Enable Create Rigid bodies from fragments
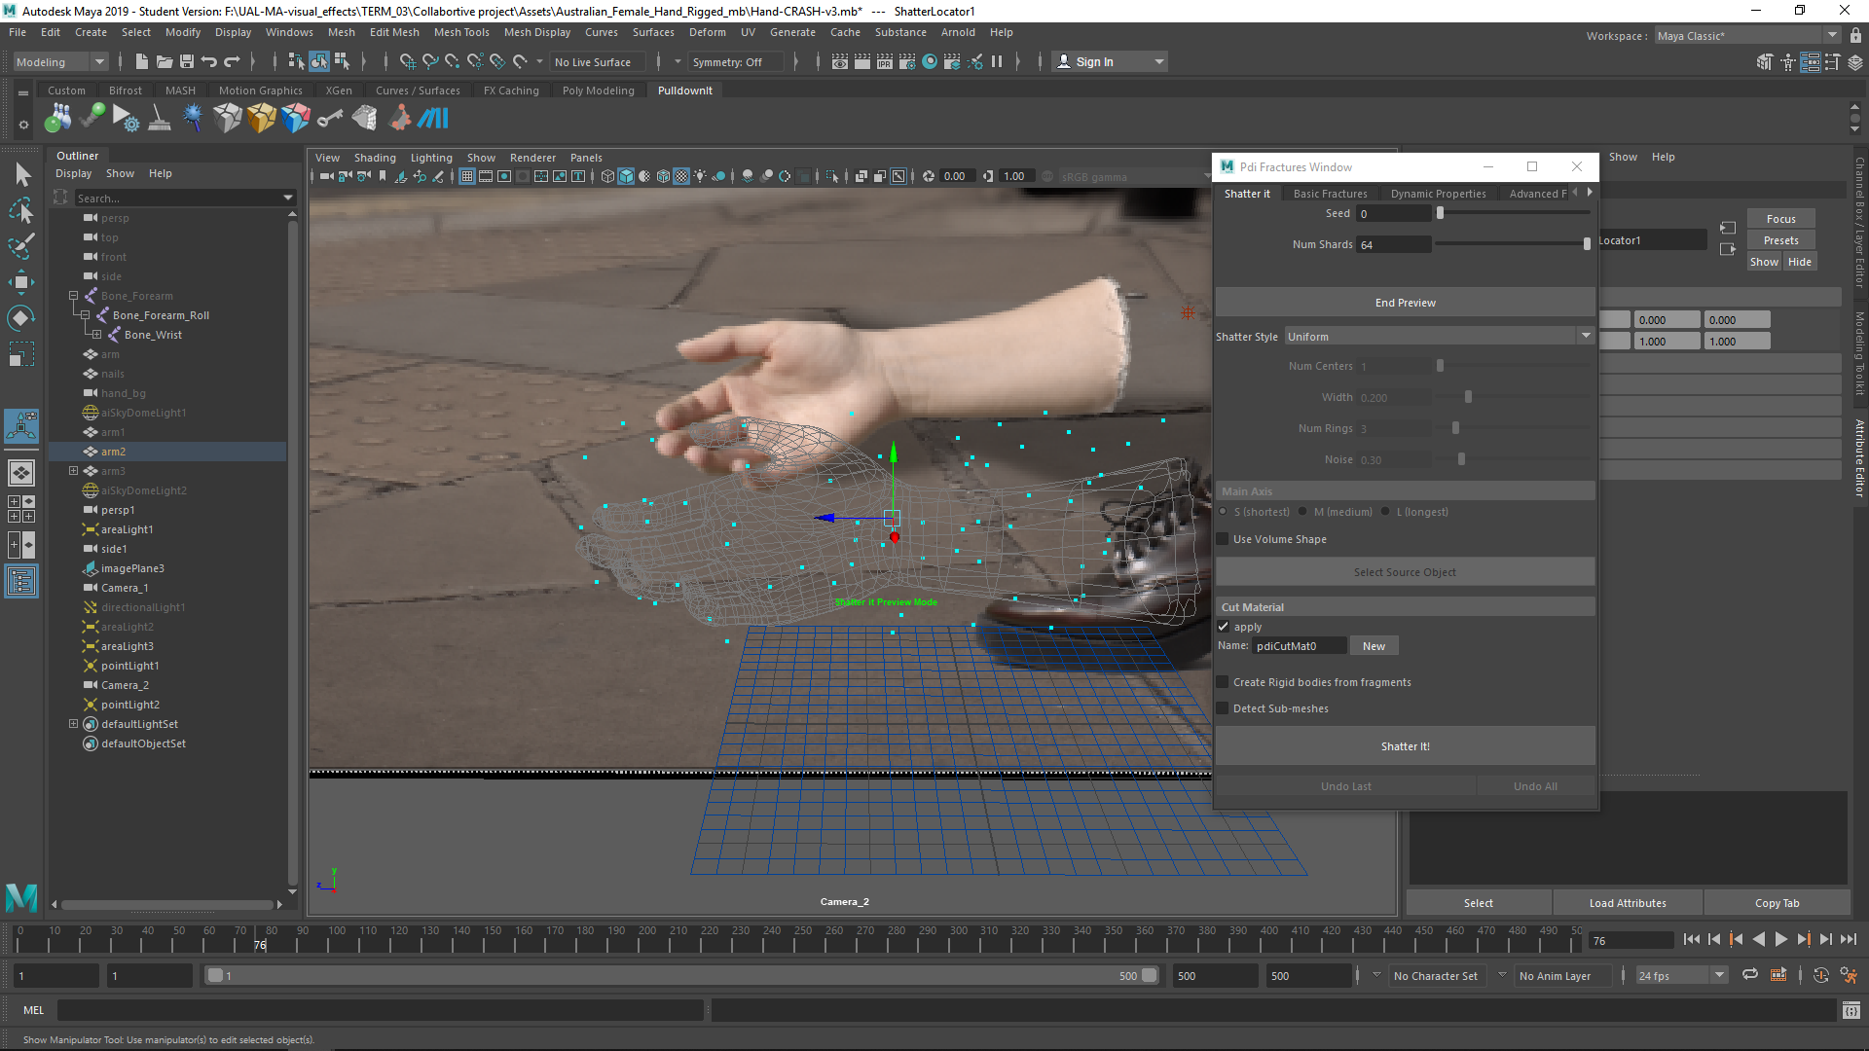 tap(1224, 682)
